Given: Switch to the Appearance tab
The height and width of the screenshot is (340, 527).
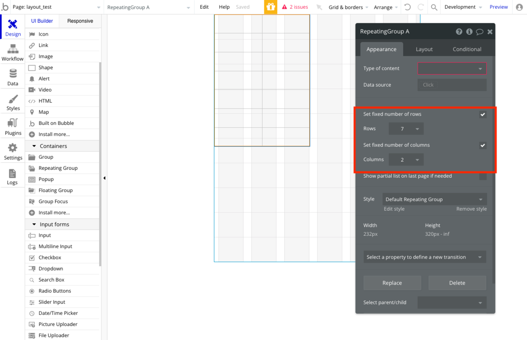Looking at the screenshot, I should pyautogui.click(x=381, y=49).
